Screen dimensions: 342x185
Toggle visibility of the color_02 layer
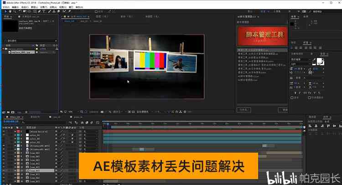click(4, 139)
